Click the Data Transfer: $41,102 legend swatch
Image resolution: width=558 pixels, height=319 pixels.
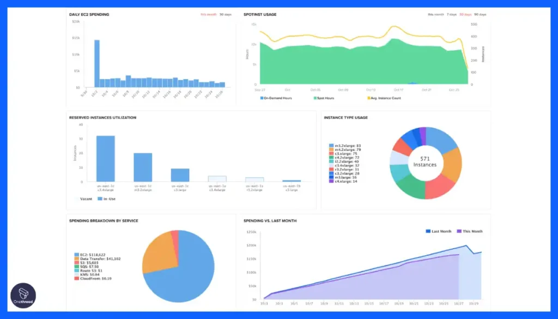pos(76,259)
